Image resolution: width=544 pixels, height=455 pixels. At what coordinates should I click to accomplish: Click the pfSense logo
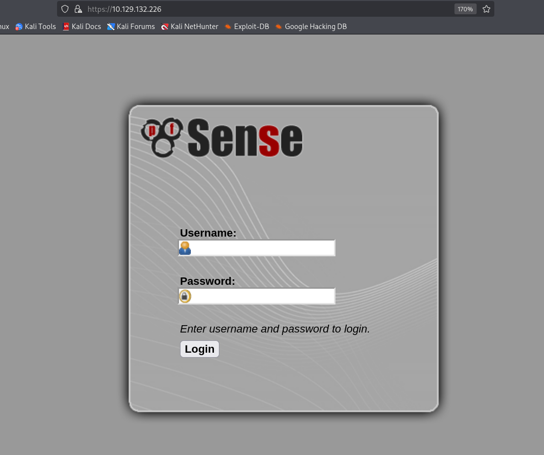click(222, 138)
